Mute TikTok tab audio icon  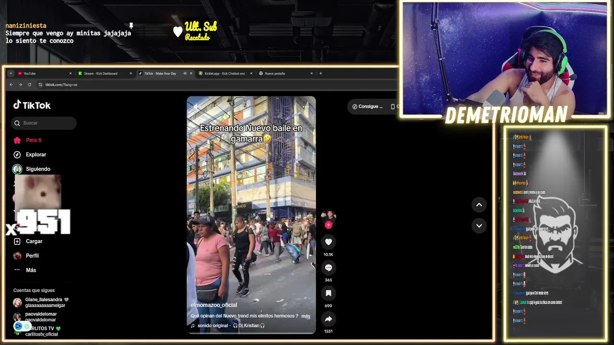tap(185, 73)
